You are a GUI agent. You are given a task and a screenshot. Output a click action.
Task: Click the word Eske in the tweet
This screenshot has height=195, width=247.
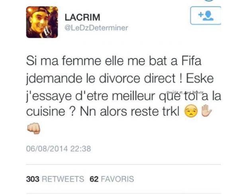point(200,78)
